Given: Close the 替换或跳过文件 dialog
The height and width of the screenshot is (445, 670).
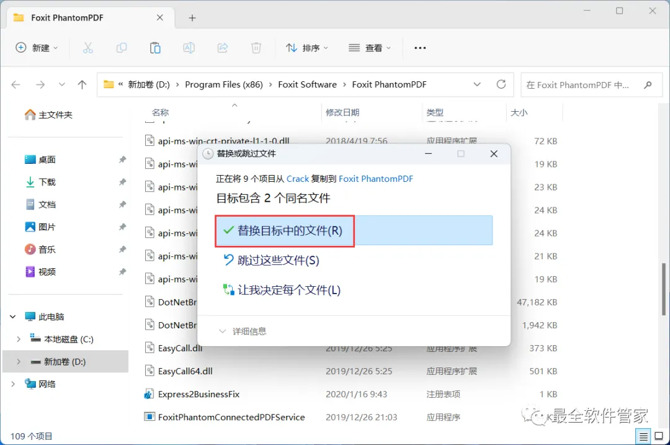Looking at the screenshot, I should [x=494, y=154].
